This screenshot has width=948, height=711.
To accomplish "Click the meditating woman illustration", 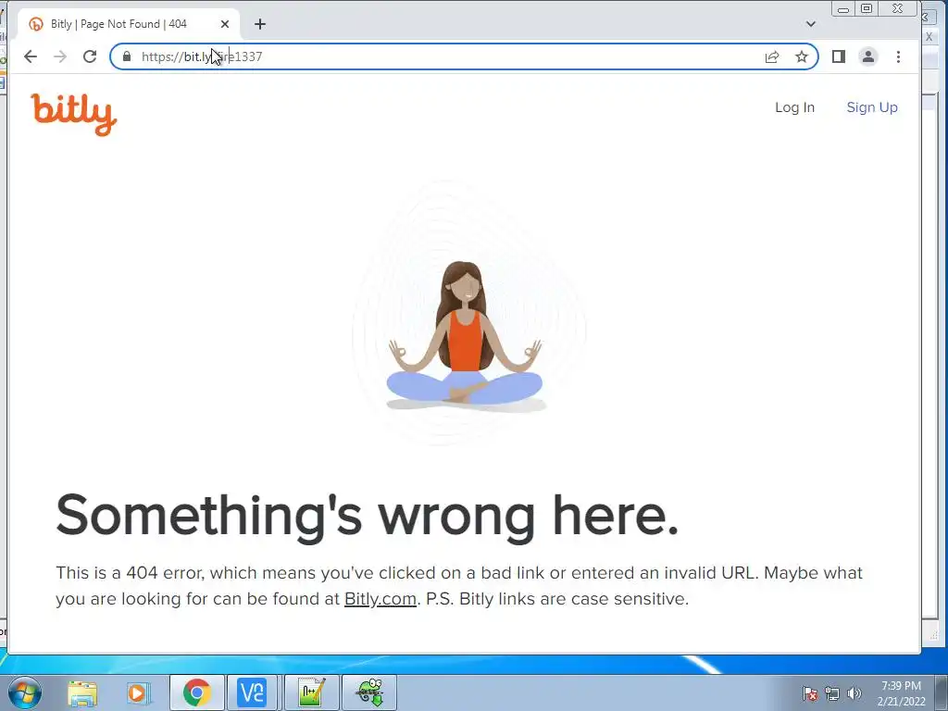I will (x=465, y=335).
